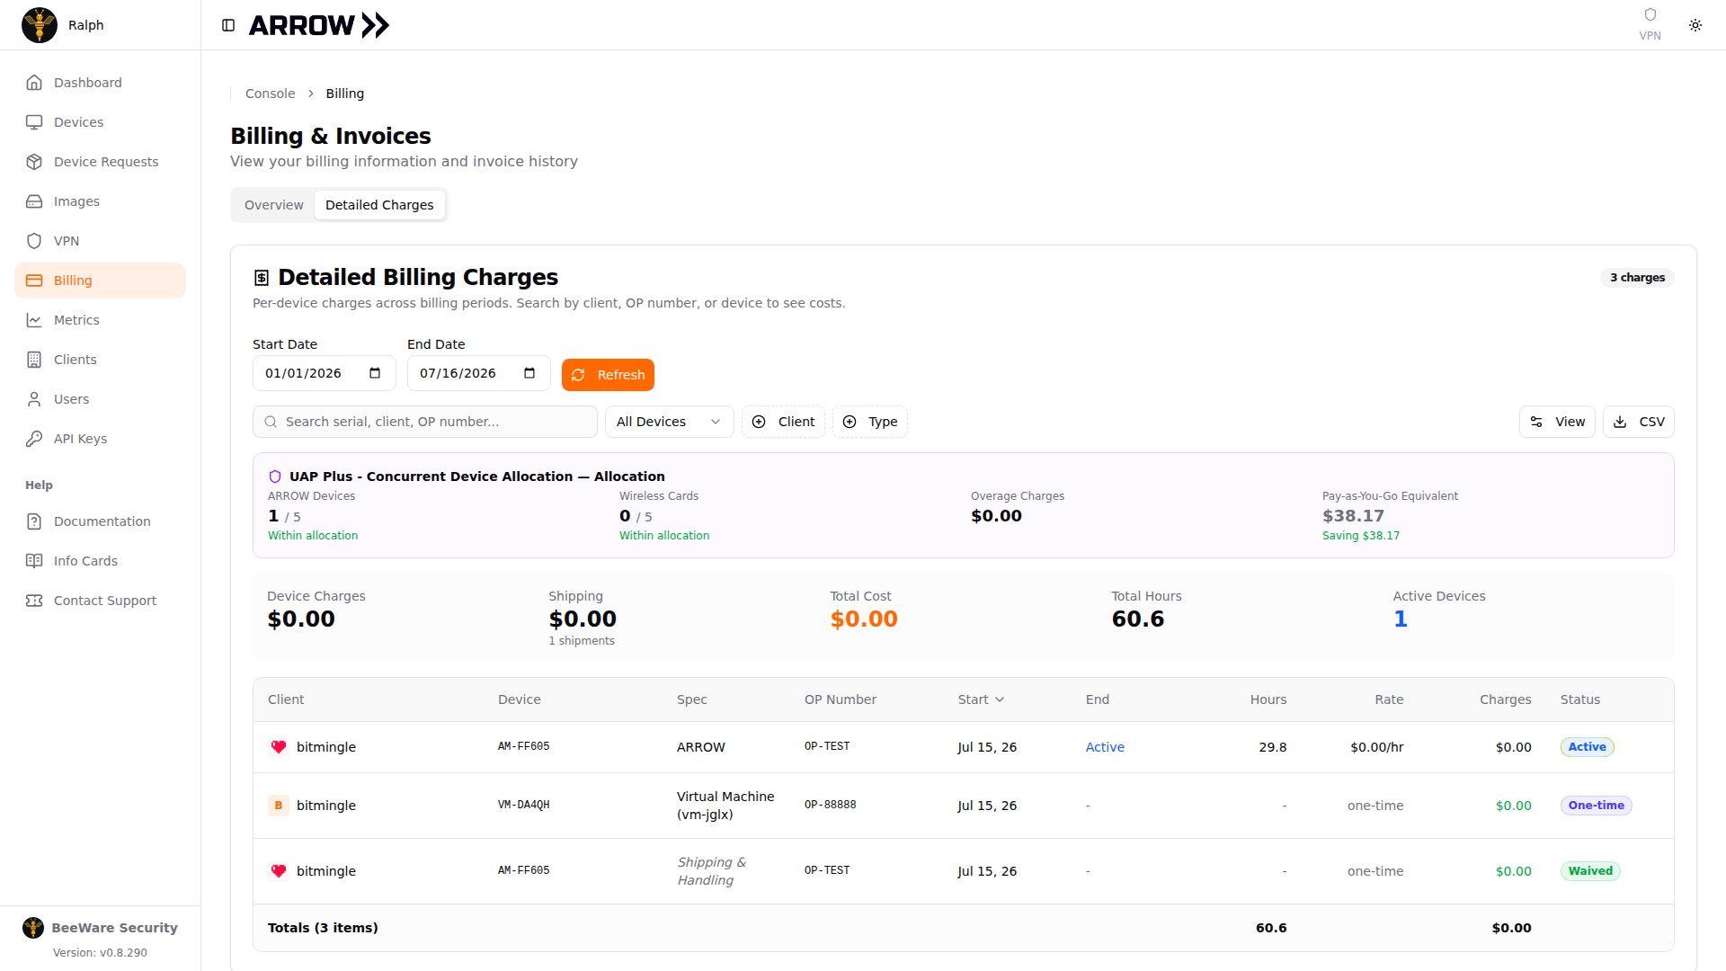
Task: Focus the search serial, client, OP number box
Action: (425, 422)
